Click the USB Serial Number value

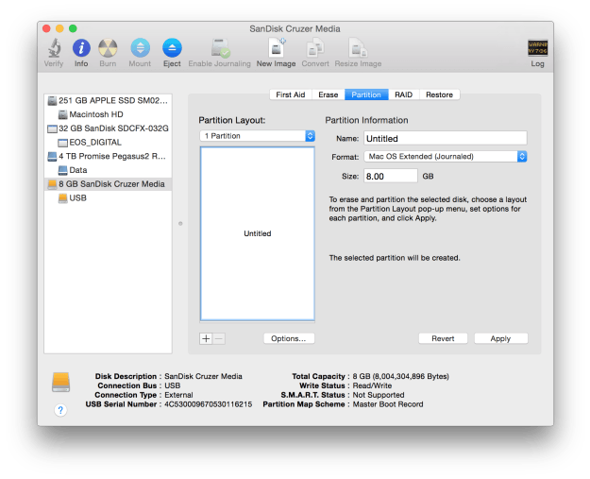[208, 404]
